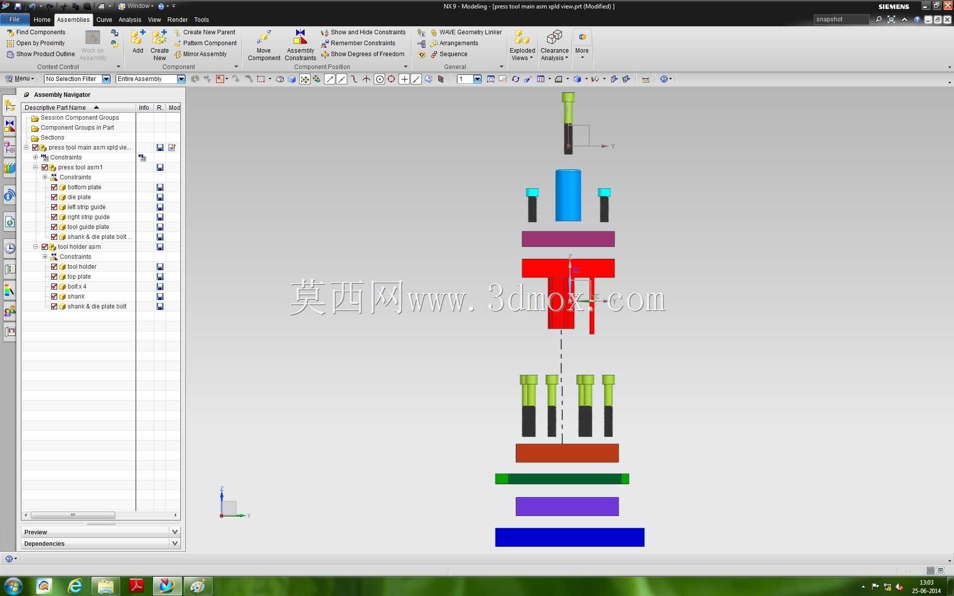This screenshot has height=596, width=954.
Task: Click Show Product Outline
Action: coord(41,54)
